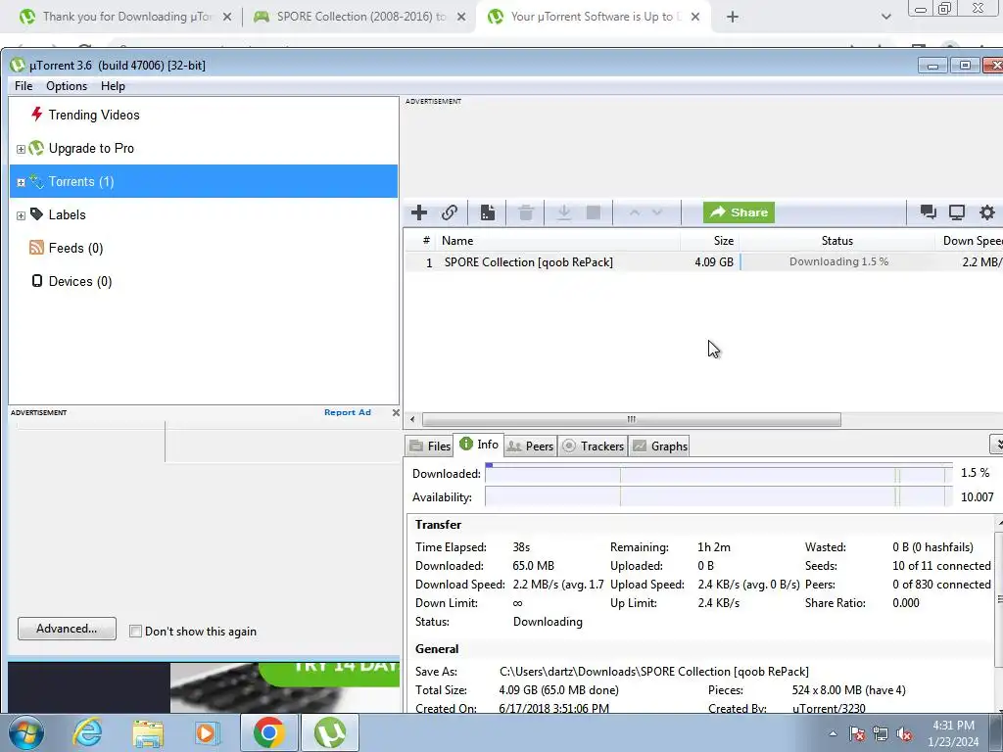Close the SPORE Collection browser tab
The width and height of the screenshot is (1003, 752).
(461, 18)
